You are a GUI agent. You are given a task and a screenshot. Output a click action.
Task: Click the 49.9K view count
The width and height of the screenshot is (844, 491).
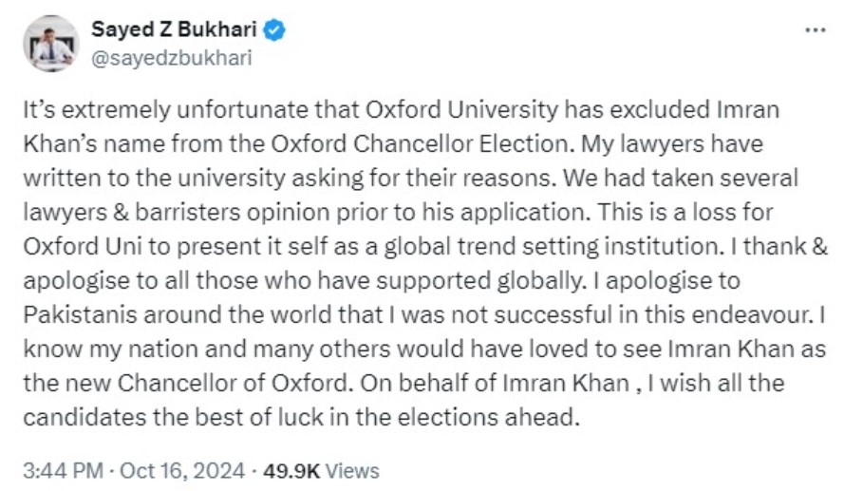(291, 470)
